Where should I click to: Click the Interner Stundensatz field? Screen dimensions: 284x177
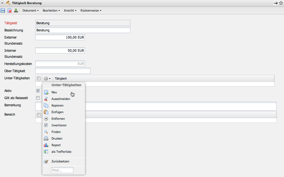60,50
